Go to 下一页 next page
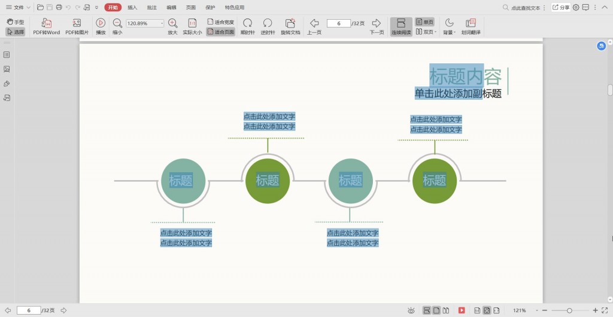The height and width of the screenshot is (317, 613). tap(377, 27)
